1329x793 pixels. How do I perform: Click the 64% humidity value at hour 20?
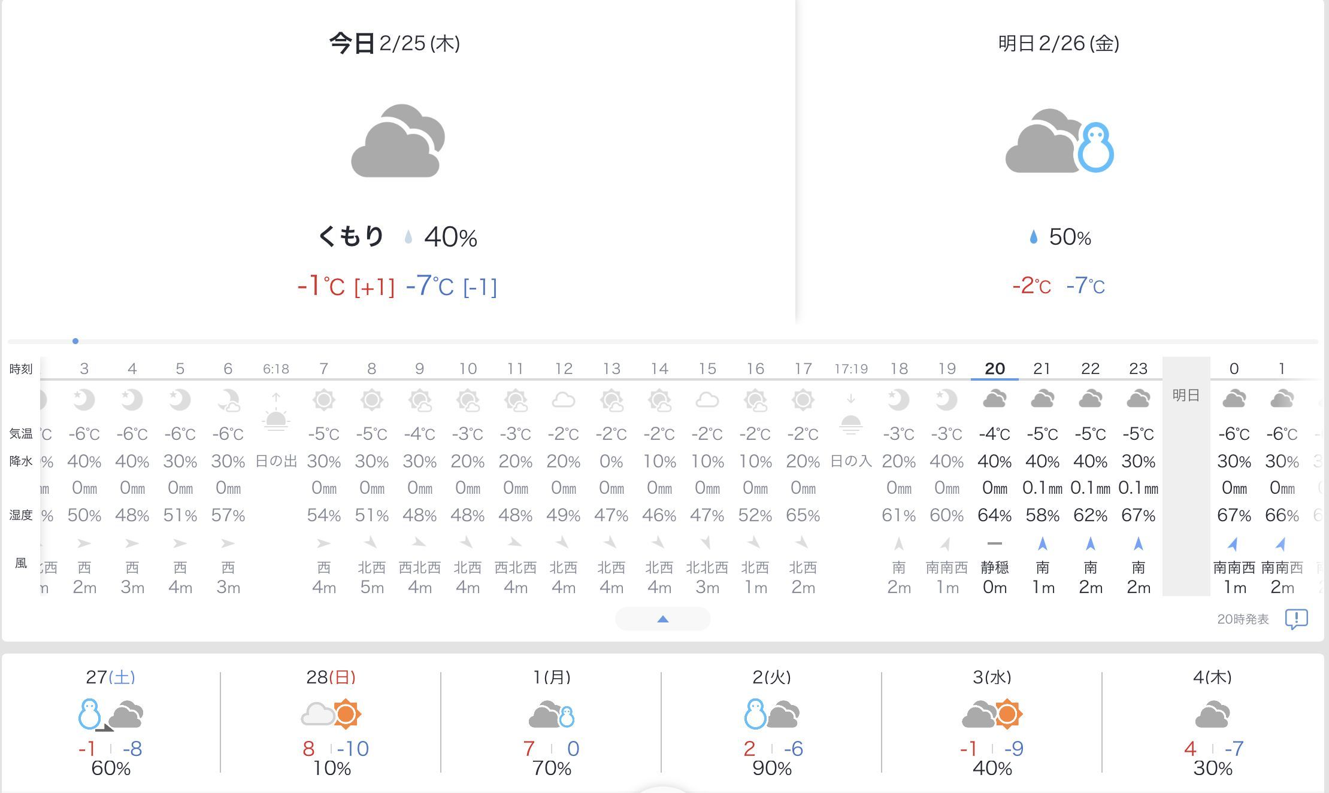pos(994,515)
